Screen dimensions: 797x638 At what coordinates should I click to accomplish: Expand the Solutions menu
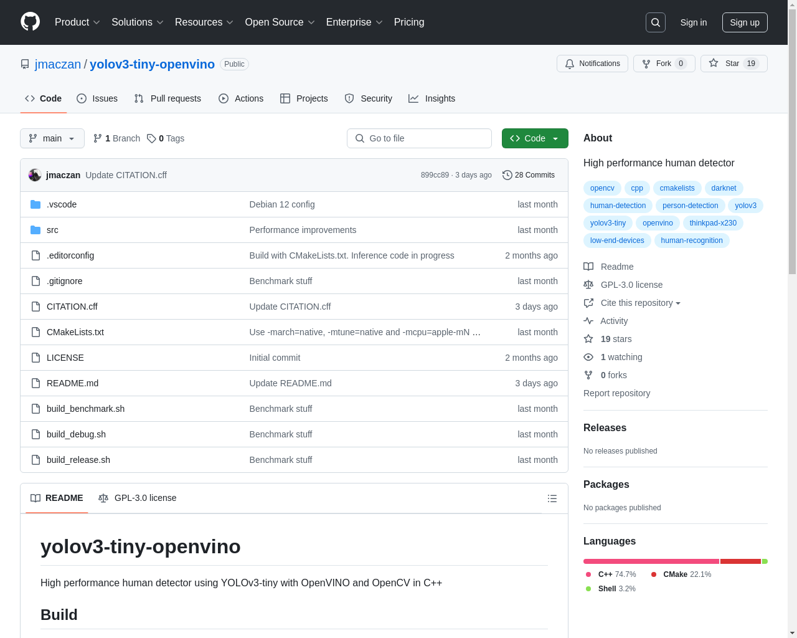[138, 22]
